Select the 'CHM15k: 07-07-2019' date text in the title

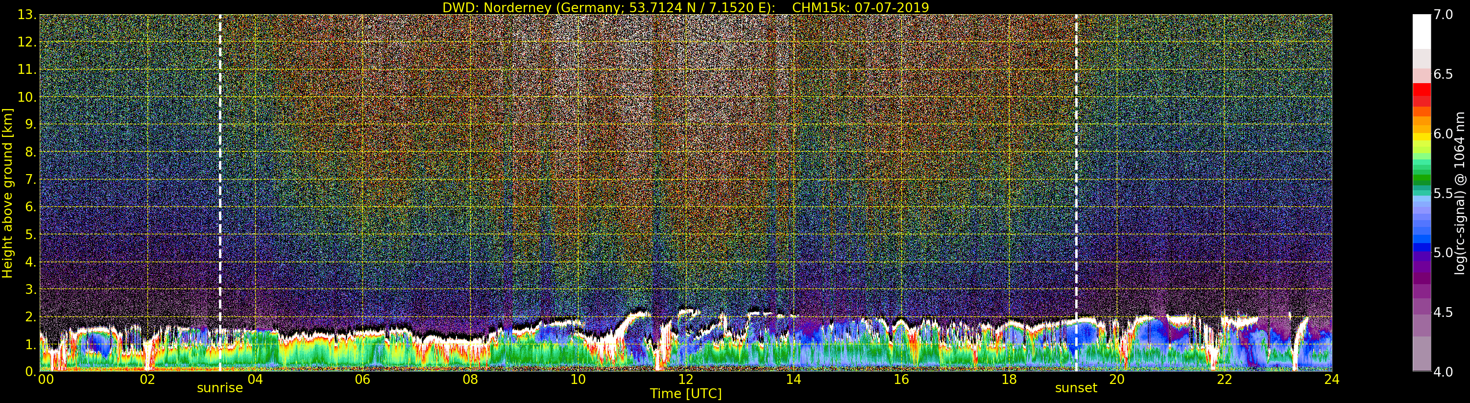click(x=861, y=7)
